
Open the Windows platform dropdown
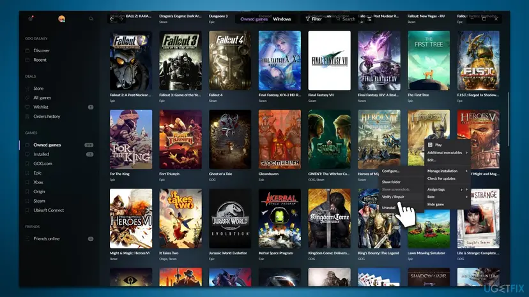pyautogui.click(x=282, y=19)
